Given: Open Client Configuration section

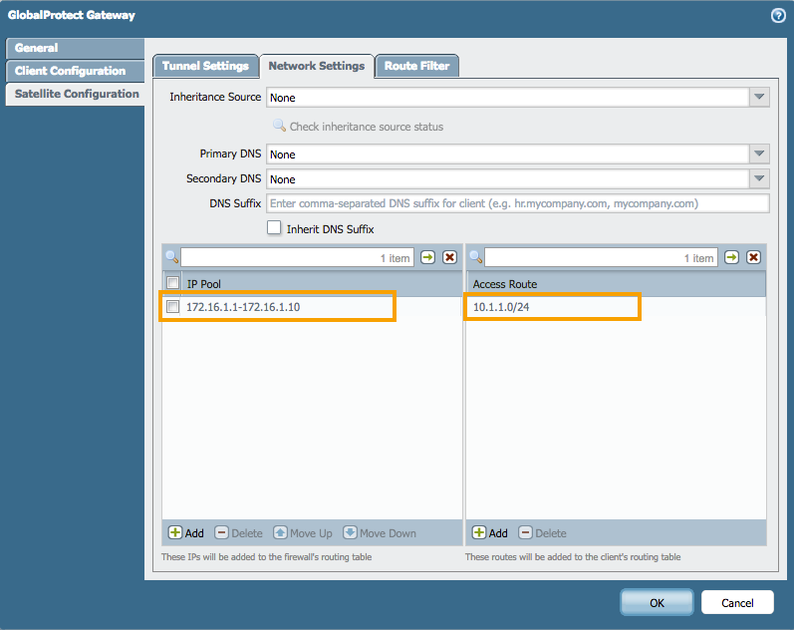Looking at the screenshot, I should (75, 71).
